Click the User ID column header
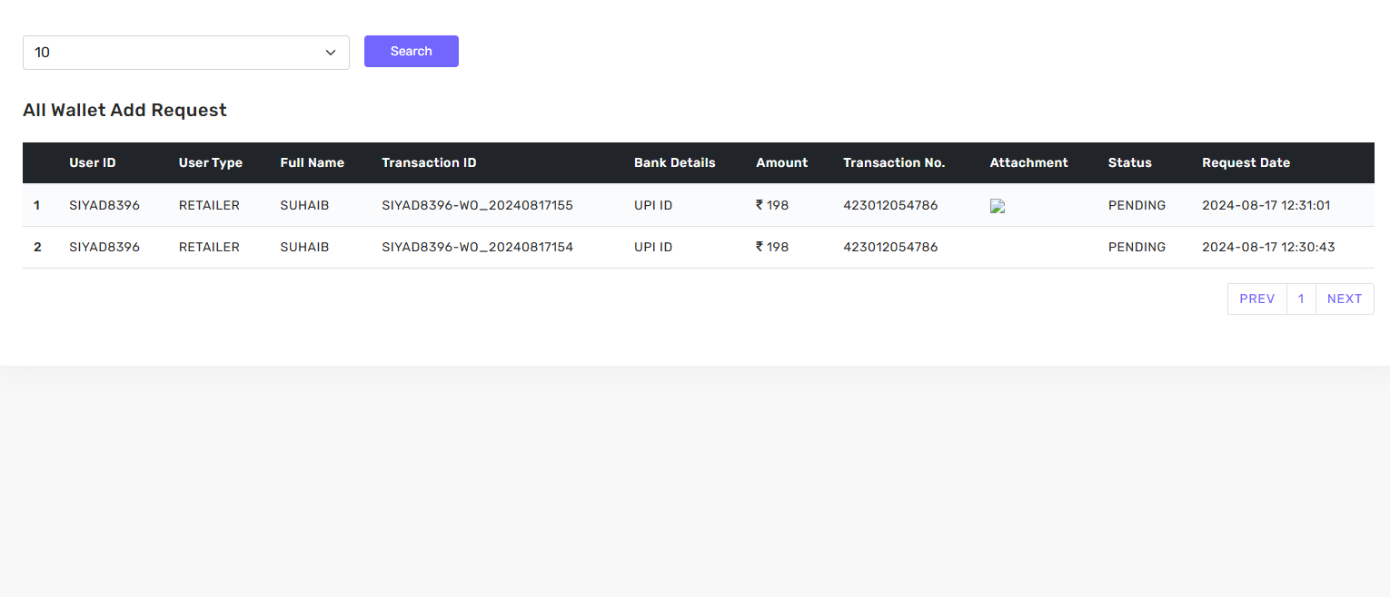This screenshot has width=1390, height=597. click(x=93, y=163)
